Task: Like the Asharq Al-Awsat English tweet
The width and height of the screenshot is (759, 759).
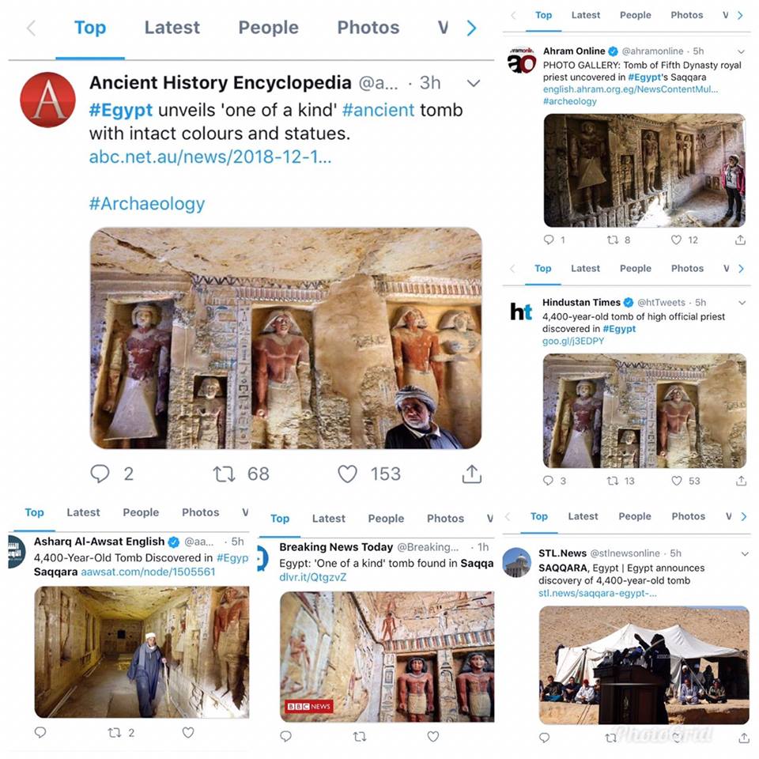Action: [188, 732]
